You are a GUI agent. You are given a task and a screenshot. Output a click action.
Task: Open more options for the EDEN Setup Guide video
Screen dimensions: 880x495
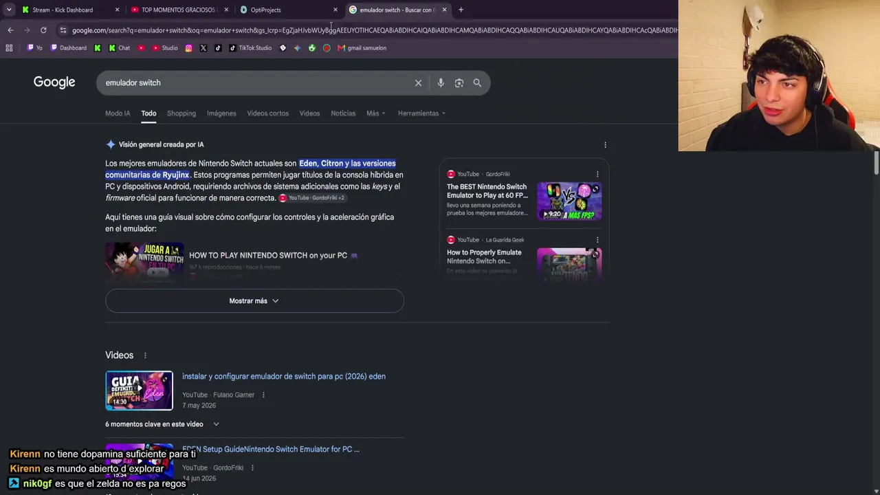click(x=252, y=468)
